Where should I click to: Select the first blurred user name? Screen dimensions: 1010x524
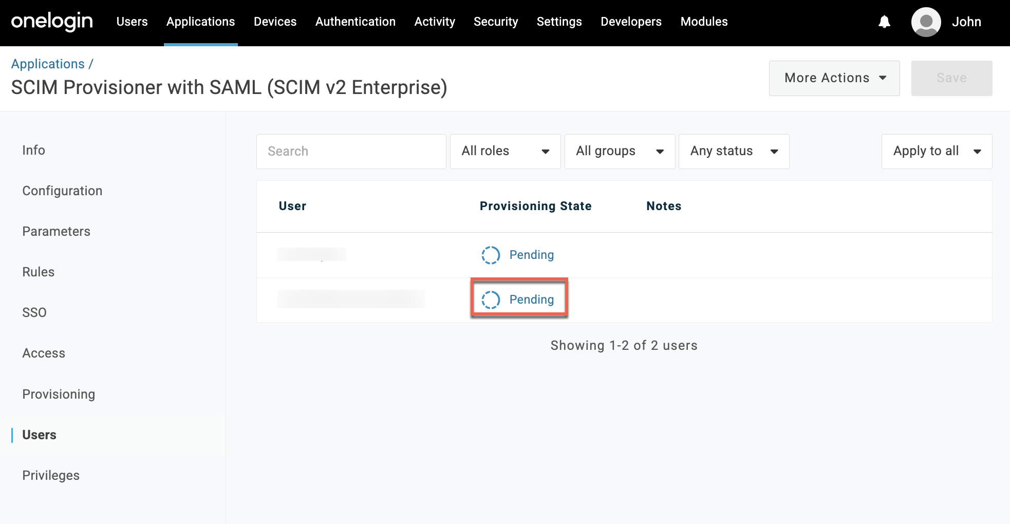(x=311, y=254)
